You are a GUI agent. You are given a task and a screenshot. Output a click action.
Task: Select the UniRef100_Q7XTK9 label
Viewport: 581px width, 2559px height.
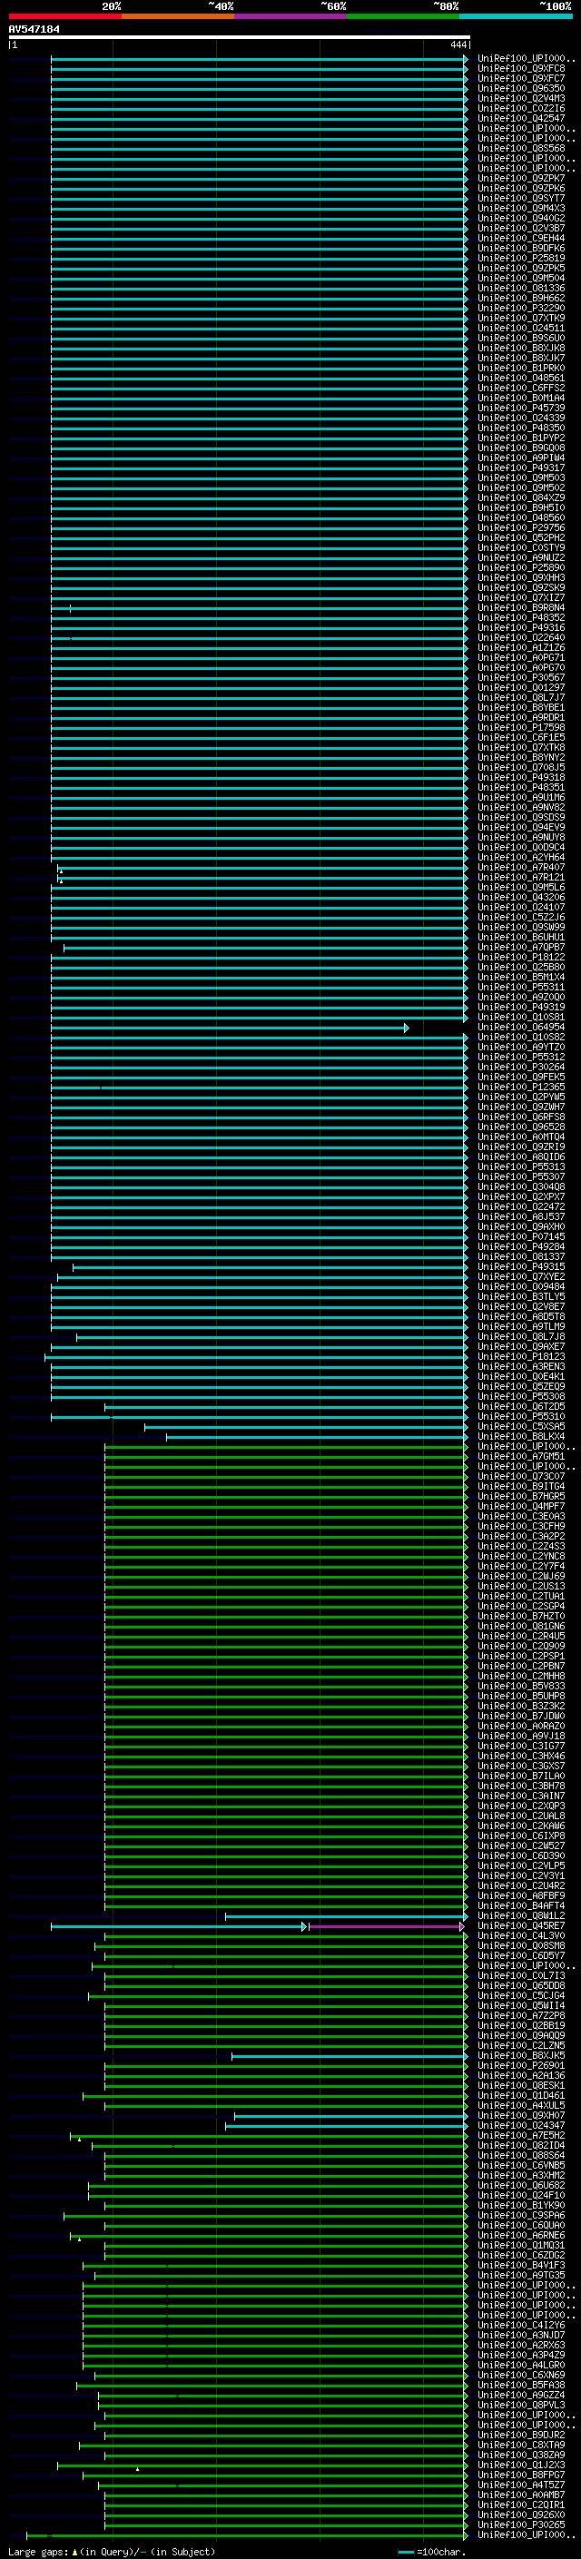coord(520,318)
